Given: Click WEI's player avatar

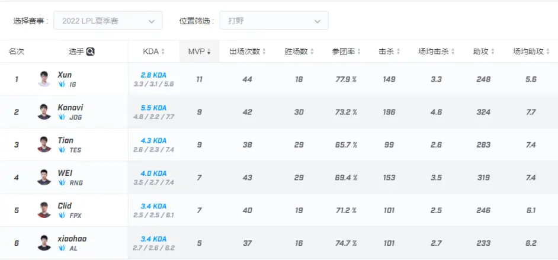Looking at the screenshot, I should pos(44,177).
